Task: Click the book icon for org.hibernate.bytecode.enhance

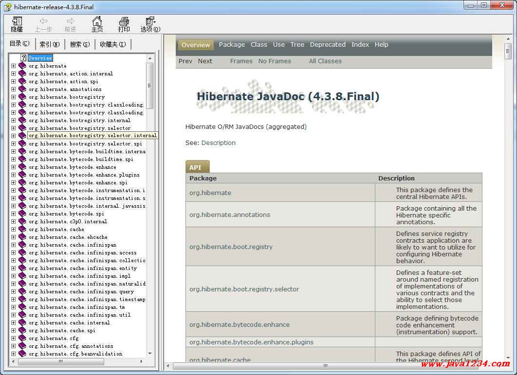Action: 22,167
